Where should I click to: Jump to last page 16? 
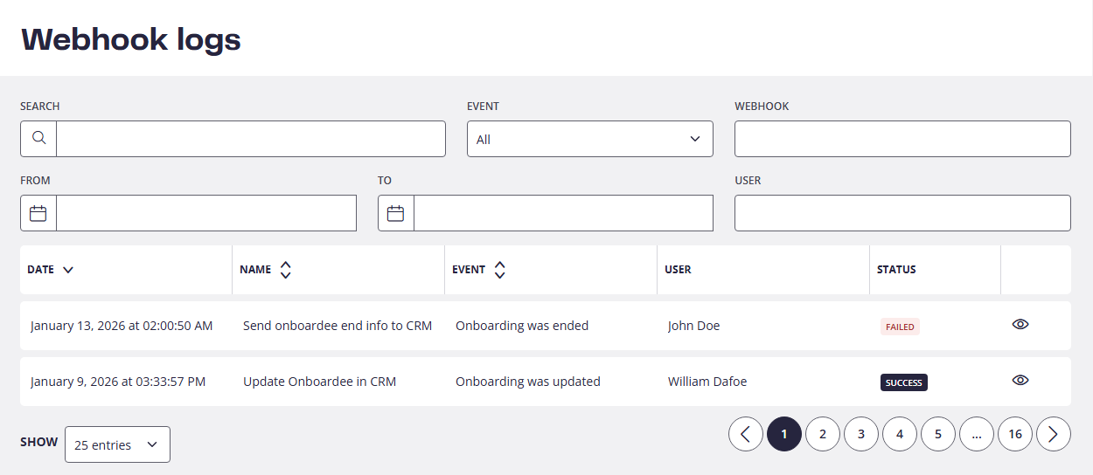pyautogui.click(x=1015, y=434)
